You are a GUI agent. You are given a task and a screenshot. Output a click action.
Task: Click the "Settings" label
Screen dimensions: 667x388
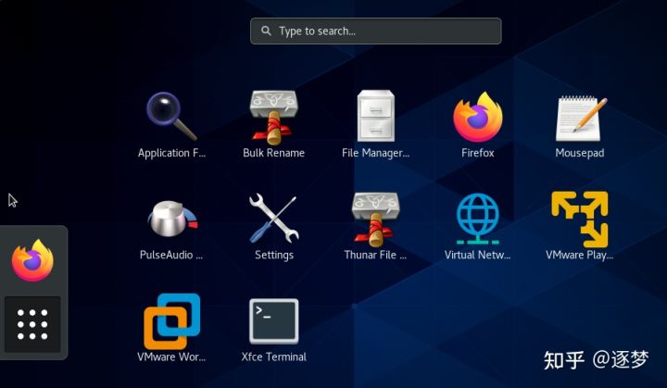pos(274,256)
